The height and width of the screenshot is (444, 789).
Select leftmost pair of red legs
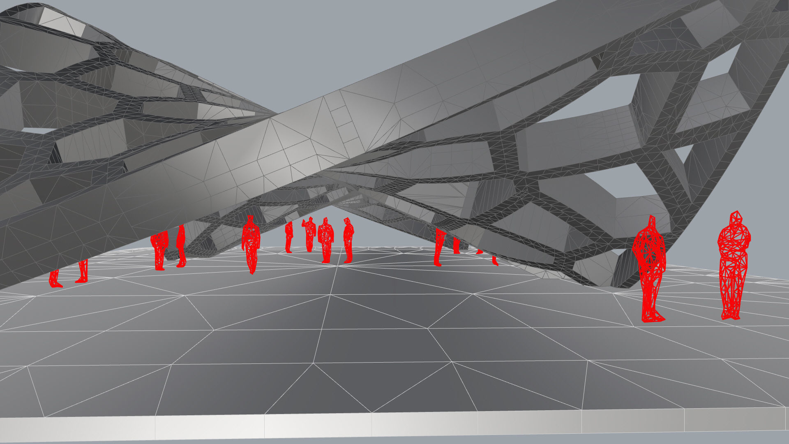click(x=55, y=278)
